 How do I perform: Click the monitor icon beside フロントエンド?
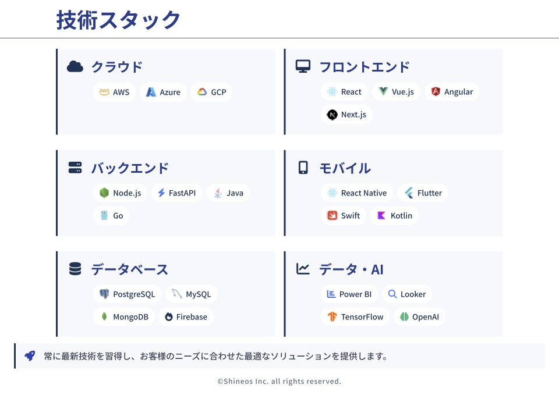coord(303,67)
